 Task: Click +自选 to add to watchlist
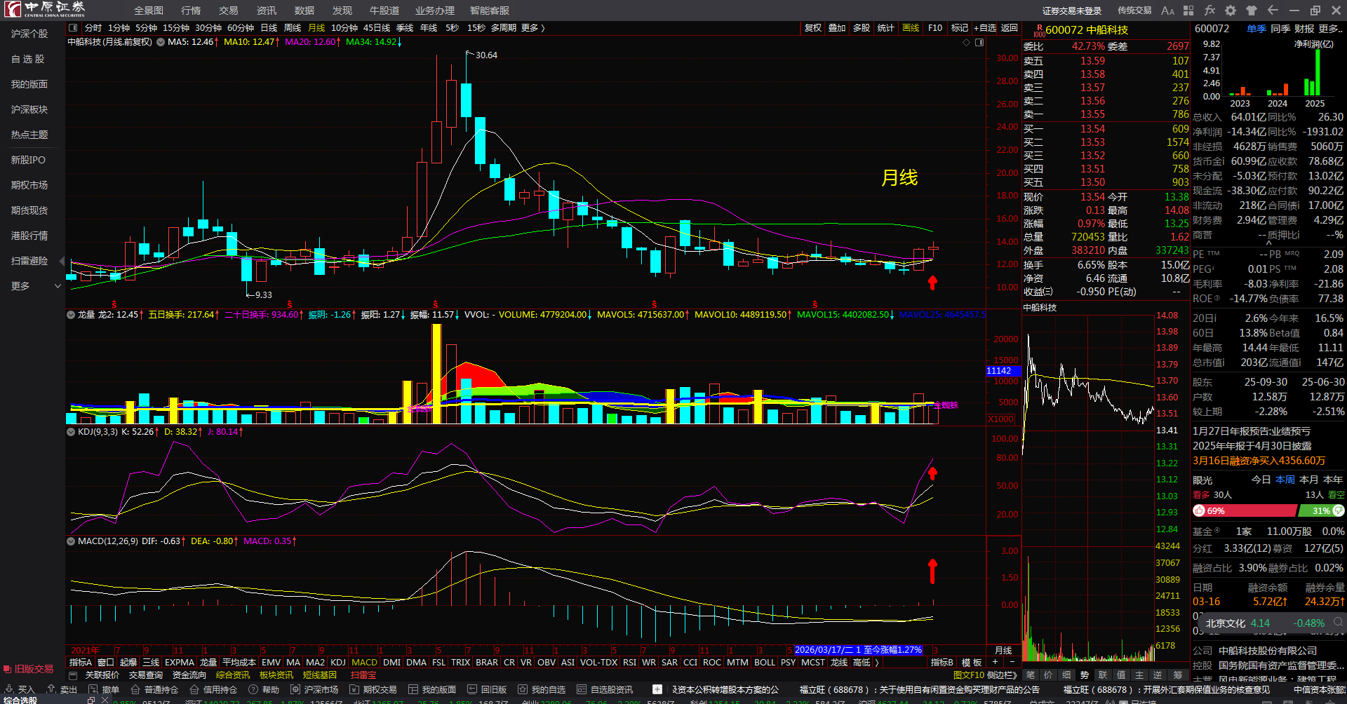point(985,28)
